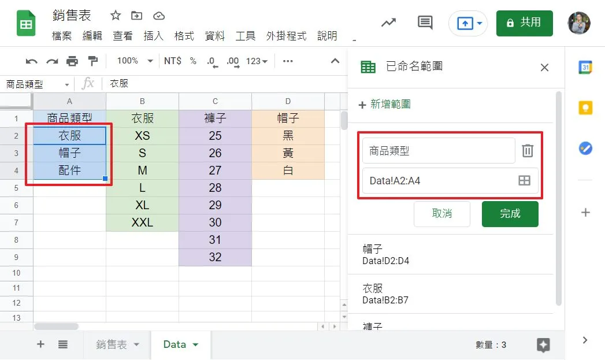Viewport: 605px width, 360px height.
Task: Select cell containing XXL
Action: tap(142, 222)
